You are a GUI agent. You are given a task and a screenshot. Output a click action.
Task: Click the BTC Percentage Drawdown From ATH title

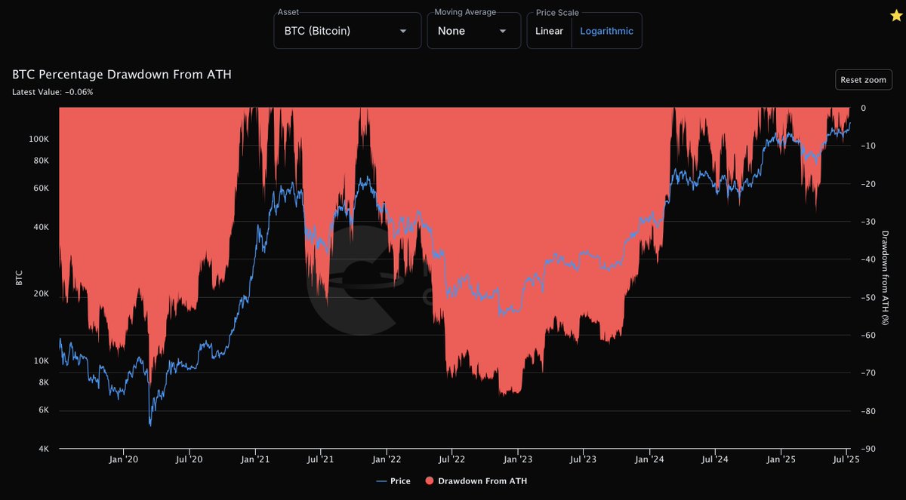click(x=122, y=75)
